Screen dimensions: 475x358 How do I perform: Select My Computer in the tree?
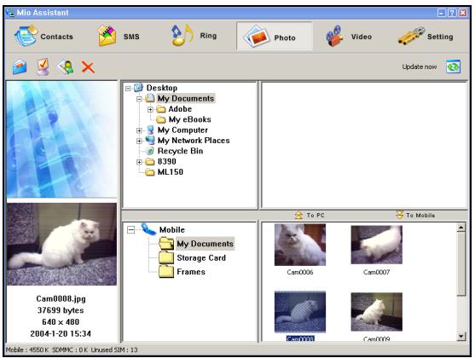(x=182, y=130)
